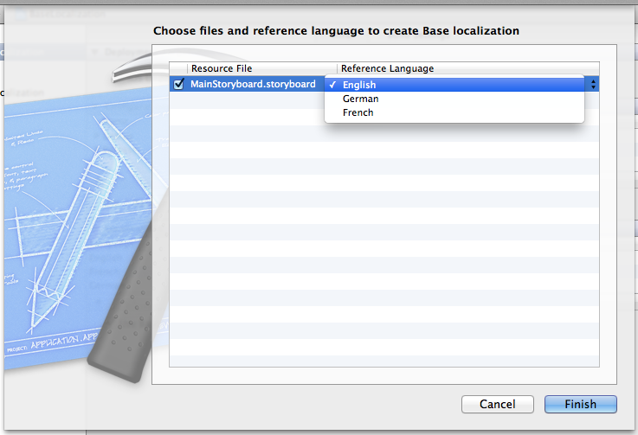Uncheck the MainStoryboard.storyboard checkbox

[x=179, y=84]
